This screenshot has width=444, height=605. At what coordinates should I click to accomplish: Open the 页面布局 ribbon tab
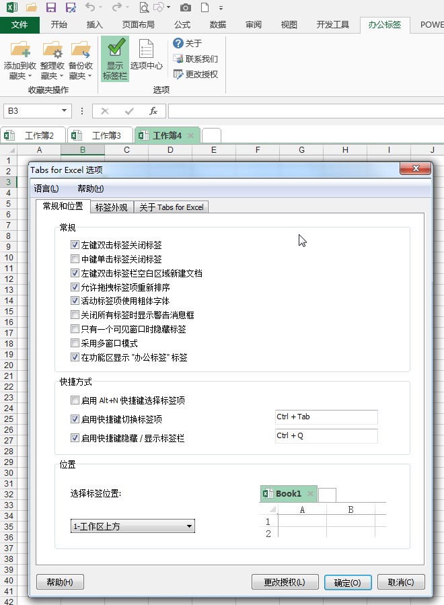click(x=139, y=25)
